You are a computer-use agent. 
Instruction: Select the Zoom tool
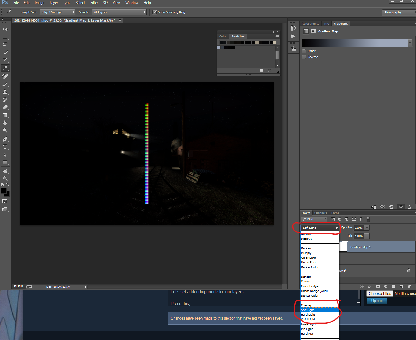click(x=5, y=179)
